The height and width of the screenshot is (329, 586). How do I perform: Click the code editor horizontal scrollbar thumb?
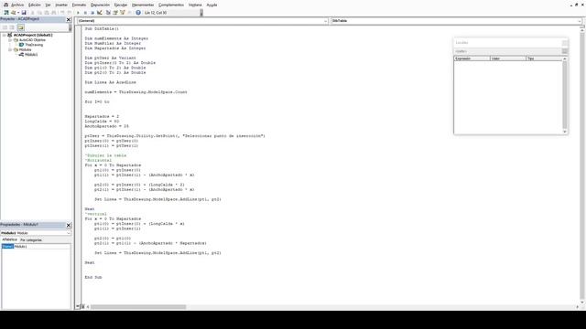click(138, 307)
